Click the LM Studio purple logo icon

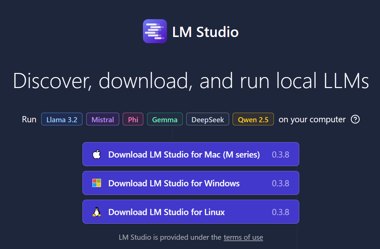pyautogui.click(x=155, y=31)
